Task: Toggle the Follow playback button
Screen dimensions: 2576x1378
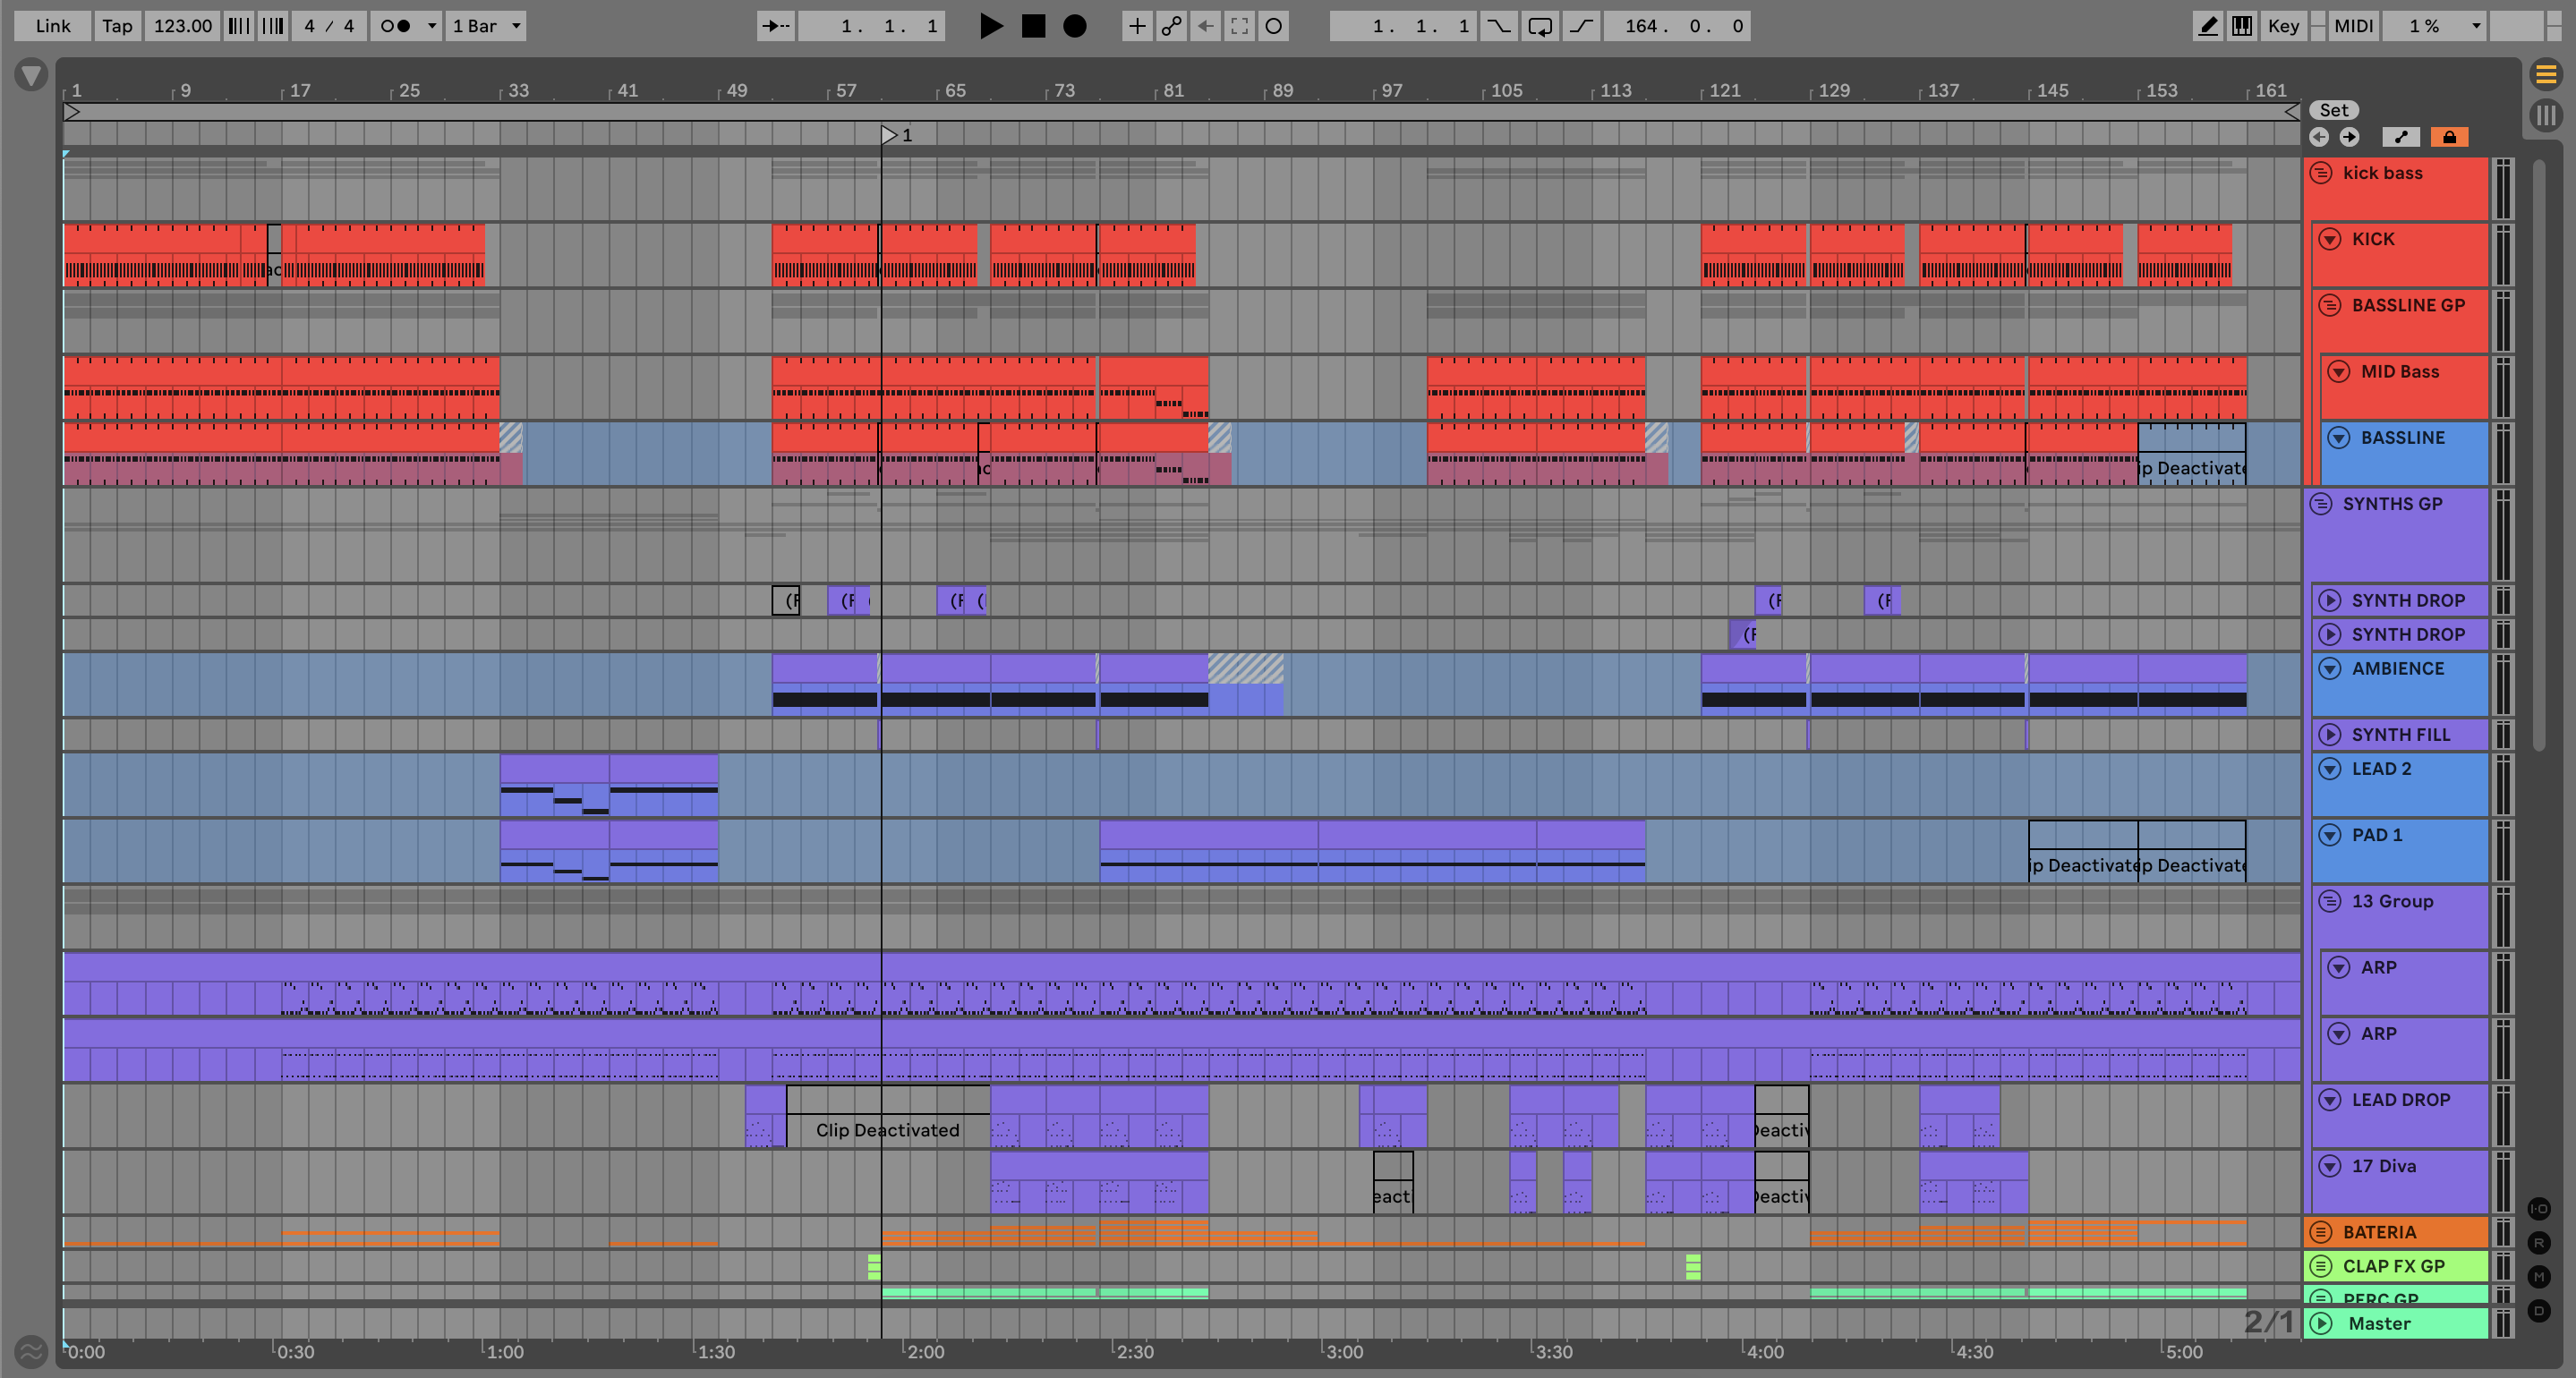Action: 775,26
